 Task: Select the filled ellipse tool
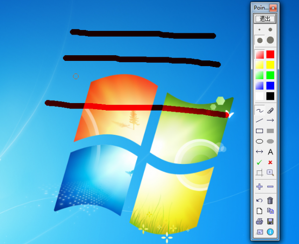(x=270, y=141)
